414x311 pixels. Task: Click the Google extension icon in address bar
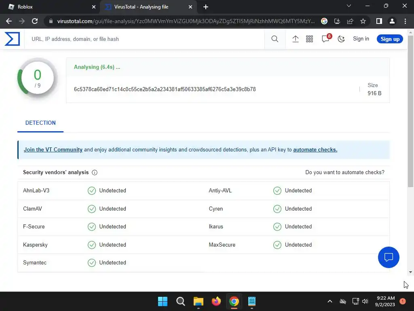pos(324,21)
